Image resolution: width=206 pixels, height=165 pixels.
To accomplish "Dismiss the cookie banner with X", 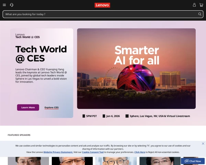I will 203,143.
